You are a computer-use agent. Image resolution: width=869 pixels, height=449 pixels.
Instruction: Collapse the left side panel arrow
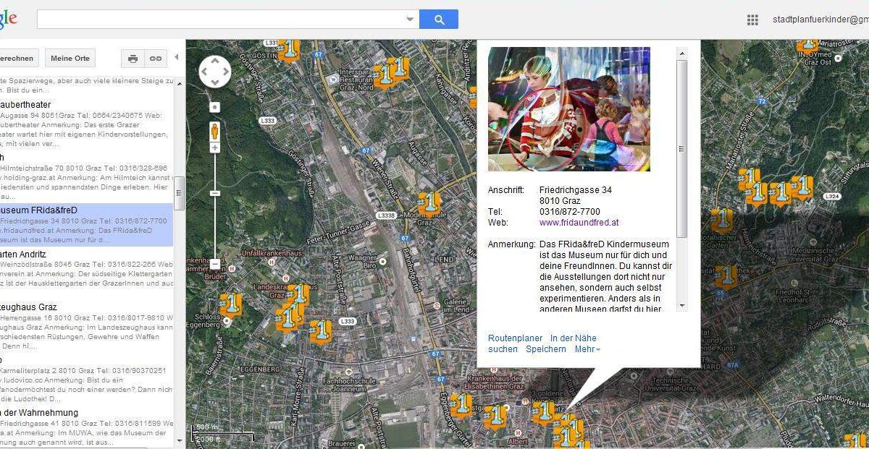pos(177,58)
